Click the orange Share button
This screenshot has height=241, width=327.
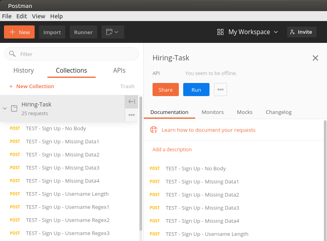[x=166, y=90]
